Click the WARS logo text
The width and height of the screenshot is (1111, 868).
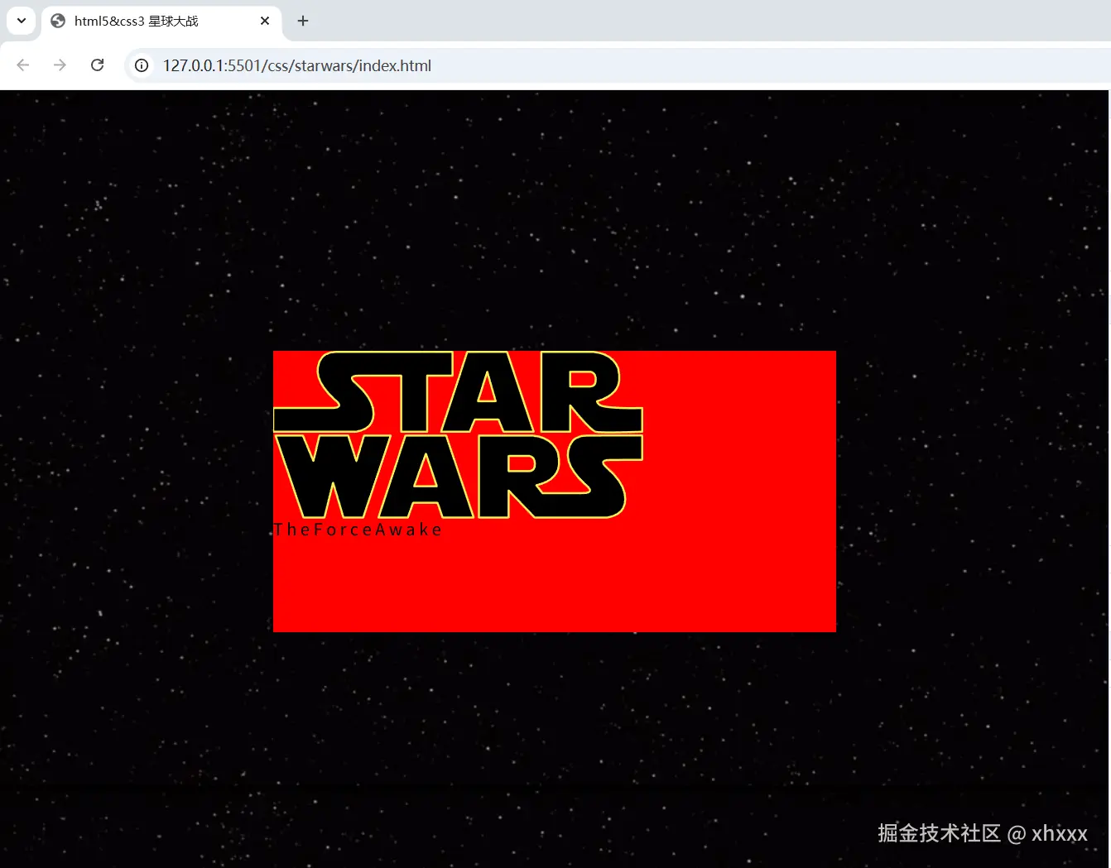point(459,477)
